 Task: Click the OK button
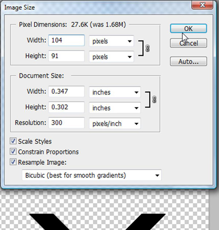[x=188, y=29]
